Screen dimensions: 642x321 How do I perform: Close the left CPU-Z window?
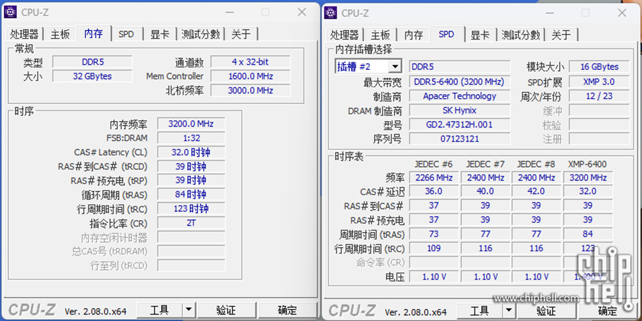pyautogui.click(x=302, y=12)
